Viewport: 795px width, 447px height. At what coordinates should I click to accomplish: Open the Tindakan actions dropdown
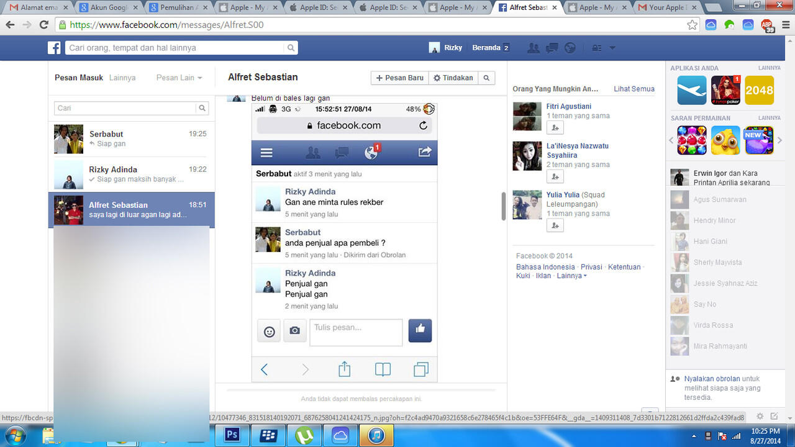pyautogui.click(x=453, y=78)
